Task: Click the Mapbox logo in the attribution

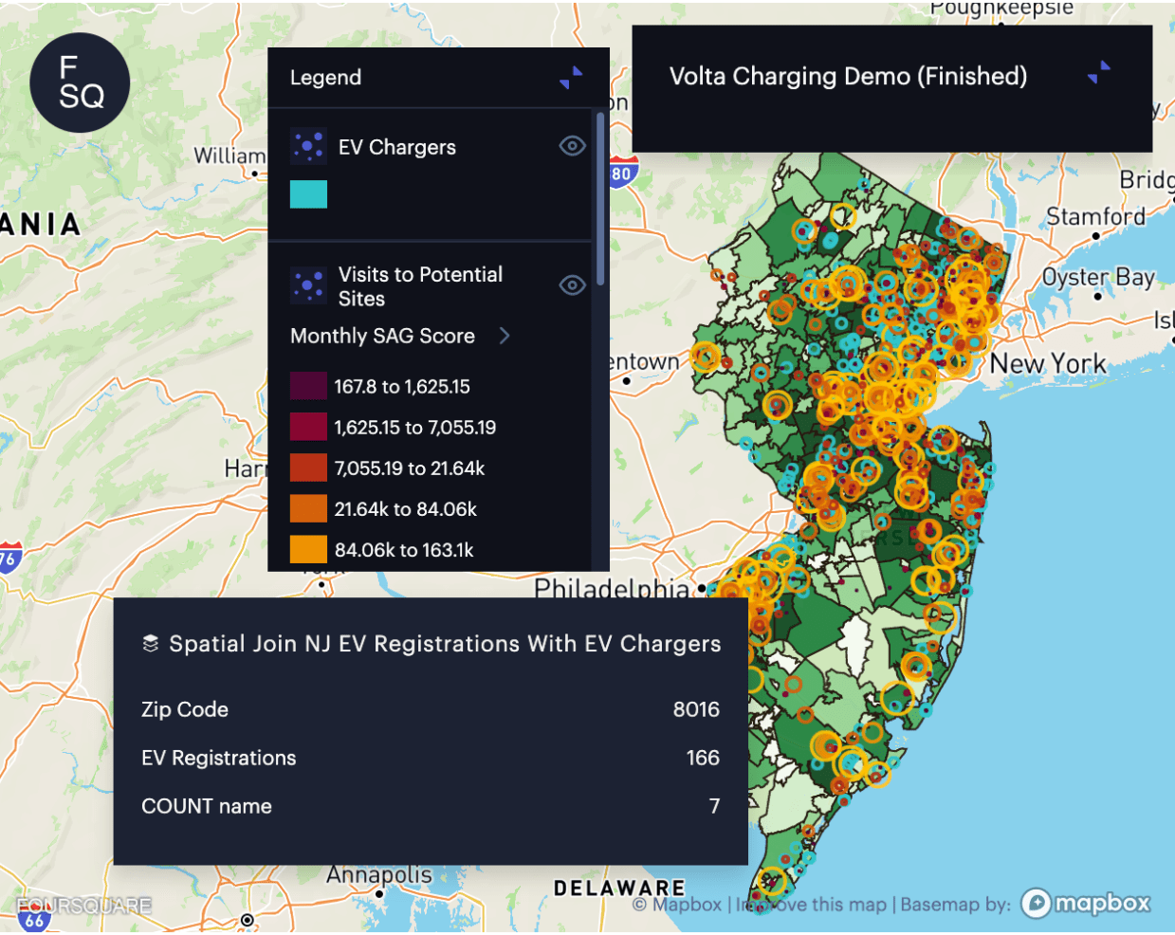Action: click(1086, 903)
